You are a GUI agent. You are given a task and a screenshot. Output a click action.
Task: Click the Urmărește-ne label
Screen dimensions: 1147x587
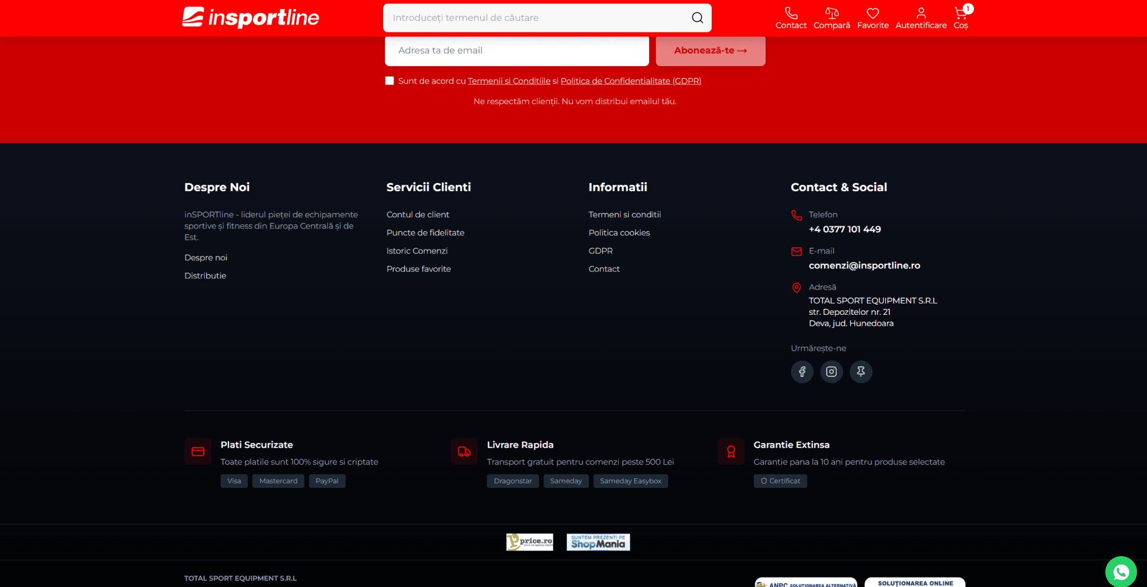[x=818, y=348]
